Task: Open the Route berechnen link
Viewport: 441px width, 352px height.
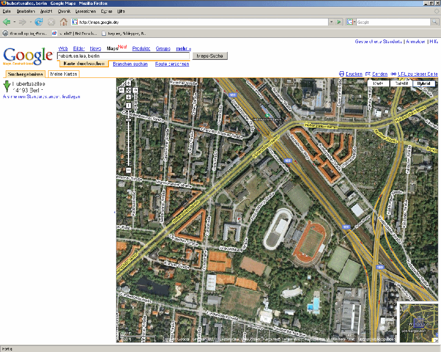Action: click(172, 64)
